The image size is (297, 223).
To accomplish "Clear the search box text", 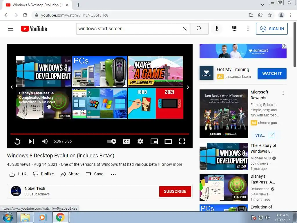I will click(x=185, y=29).
